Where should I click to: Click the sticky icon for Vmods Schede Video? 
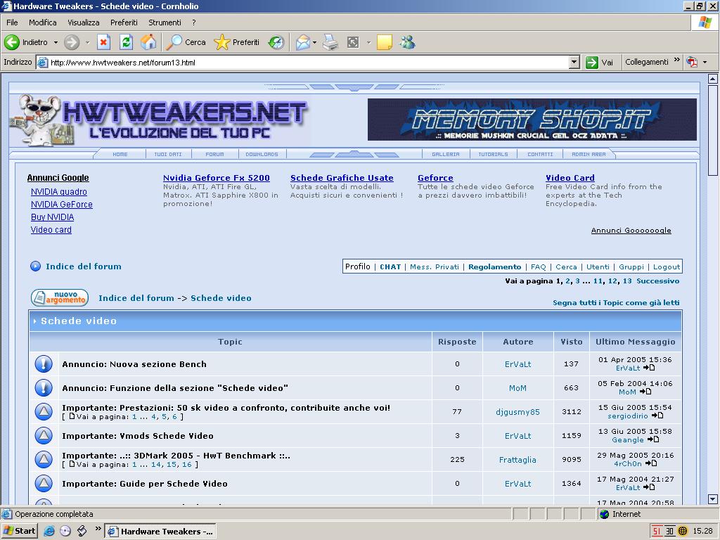click(x=44, y=435)
